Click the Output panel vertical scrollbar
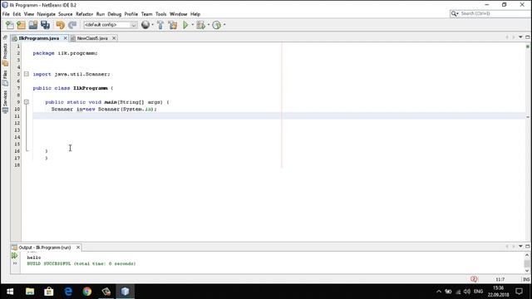532x299 pixels. pyautogui.click(x=527, y=262)
